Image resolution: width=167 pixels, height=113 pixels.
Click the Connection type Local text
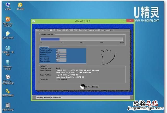tap(58, 68)
